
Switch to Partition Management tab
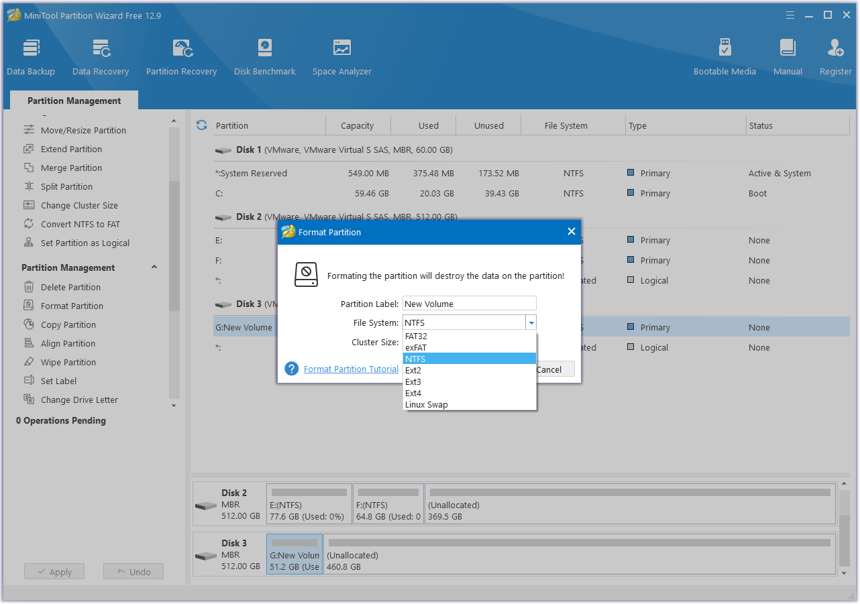coord(74,101)
